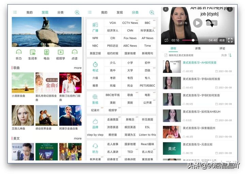Image resolution: width=245 pixels, height=174 pixels.
Task: Click the search icon in the first panel
Action: point(77,12)
